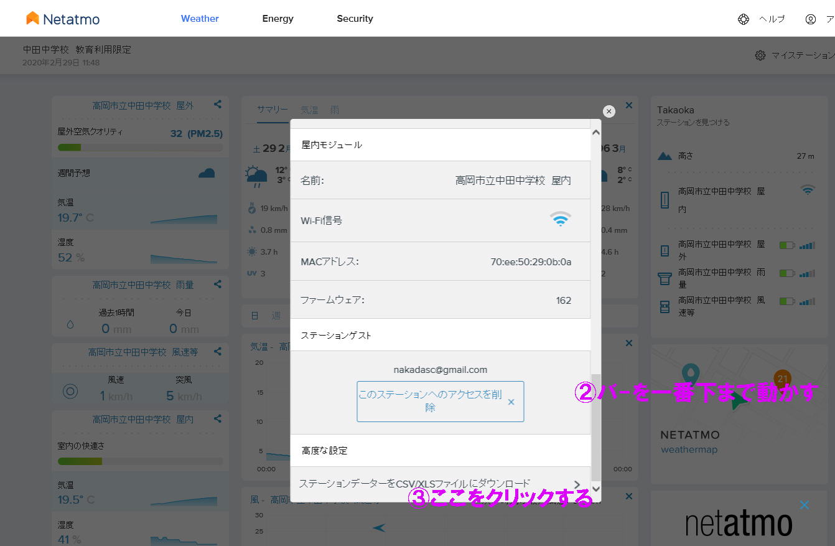The width and height of the screenshot is (835, 546).
Task: Click the outdoor temperature 19.7° C
Action: point(75,217)
